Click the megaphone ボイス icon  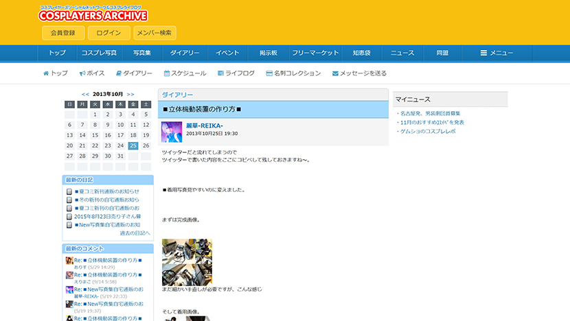(82, 73)
